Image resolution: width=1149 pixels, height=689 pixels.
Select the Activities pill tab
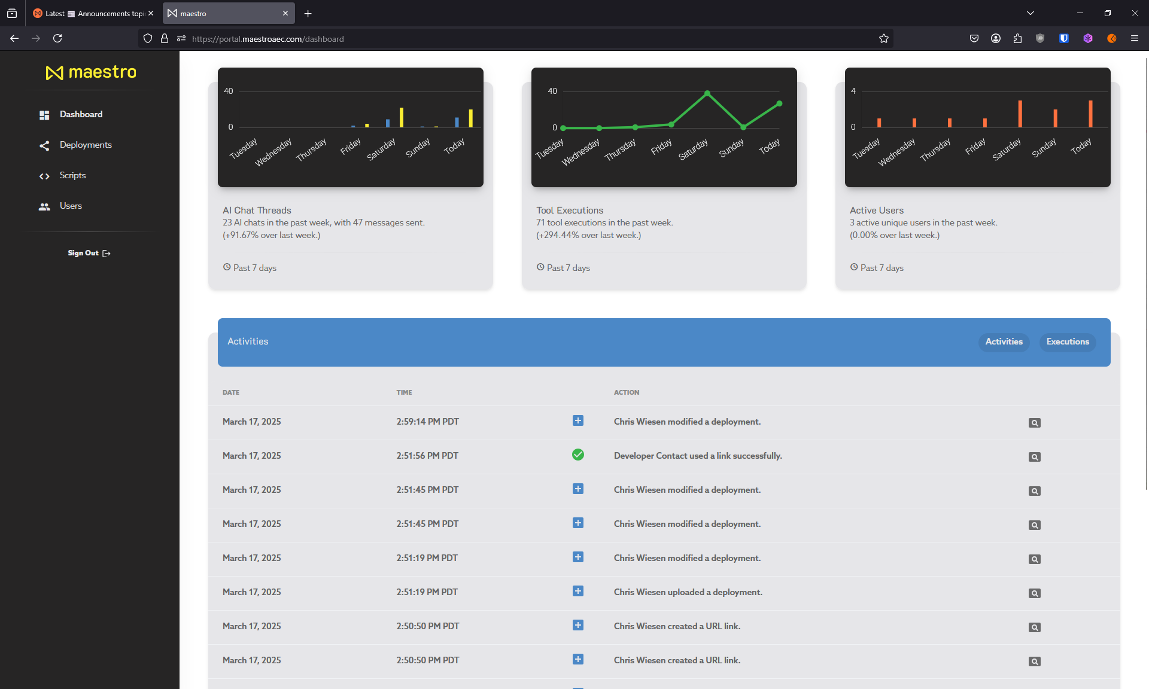tap(1004, 342)
